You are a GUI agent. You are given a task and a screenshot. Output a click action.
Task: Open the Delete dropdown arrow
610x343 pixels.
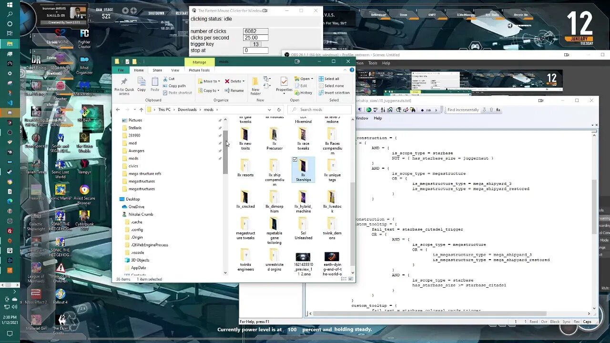[244, 81]
